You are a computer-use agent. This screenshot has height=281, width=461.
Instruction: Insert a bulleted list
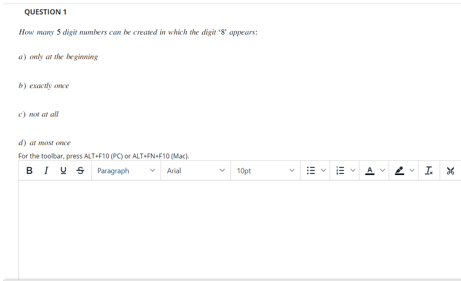pyautogui.click(x=310, y=170)
